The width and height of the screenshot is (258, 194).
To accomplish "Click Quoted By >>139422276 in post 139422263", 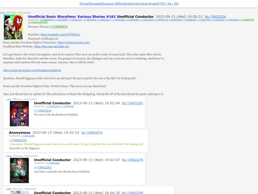I will click(53, 106).
